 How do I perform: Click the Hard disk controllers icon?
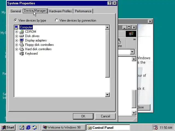tap(22, 49)
